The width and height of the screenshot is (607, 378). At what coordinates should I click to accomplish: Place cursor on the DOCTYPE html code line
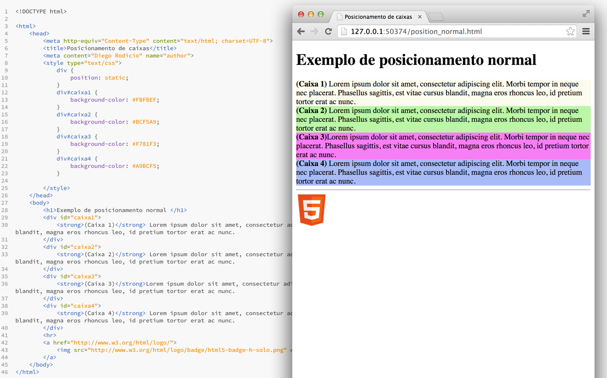[41, 11]
